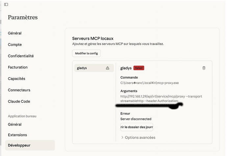Viewport: 227px width, 156px height.
Task: Navigate to Connecteurs settings
Action: point(19,90)
